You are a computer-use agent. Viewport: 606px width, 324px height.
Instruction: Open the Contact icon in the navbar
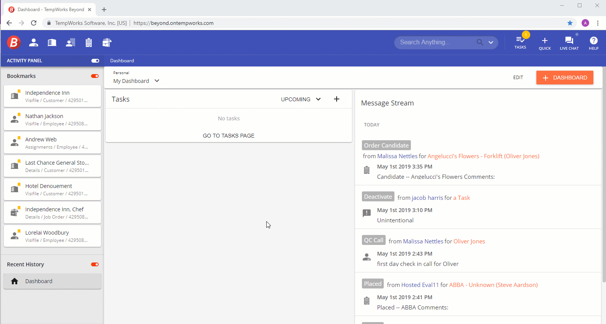(70, 42)
